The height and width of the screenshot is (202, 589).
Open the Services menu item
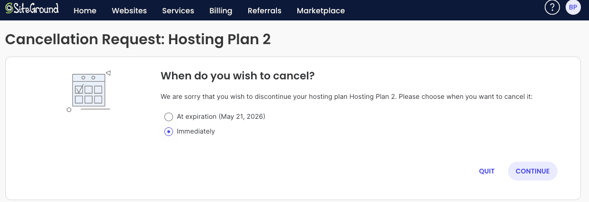178,10
